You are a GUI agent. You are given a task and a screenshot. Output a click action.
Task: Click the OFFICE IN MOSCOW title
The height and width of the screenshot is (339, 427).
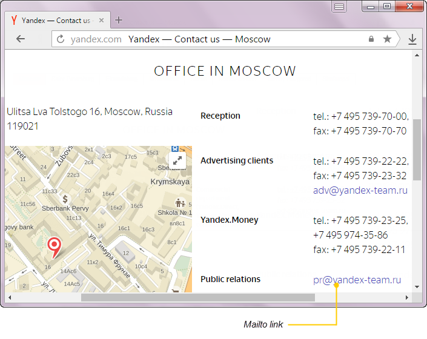click(x=225, y=71)
